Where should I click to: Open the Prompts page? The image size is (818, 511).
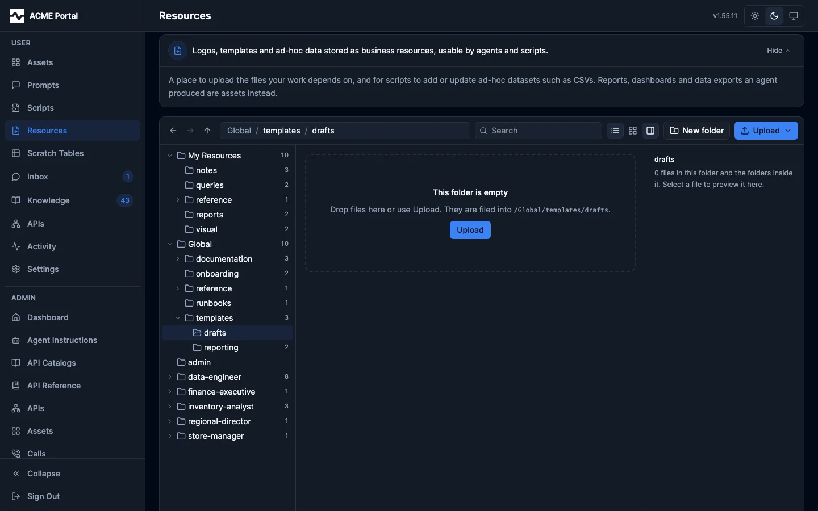coord(72,85)
